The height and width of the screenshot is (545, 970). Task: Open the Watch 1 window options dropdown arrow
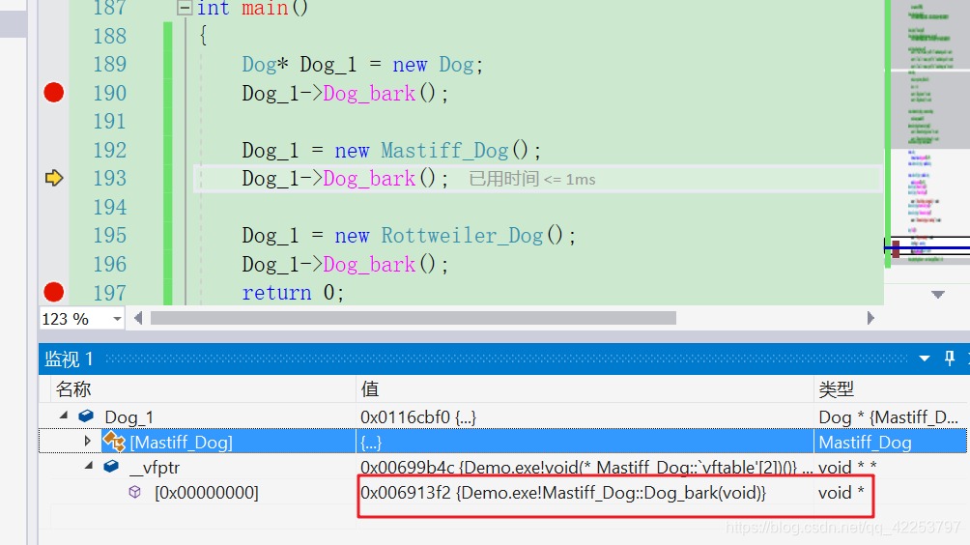(x=925, y=359)
